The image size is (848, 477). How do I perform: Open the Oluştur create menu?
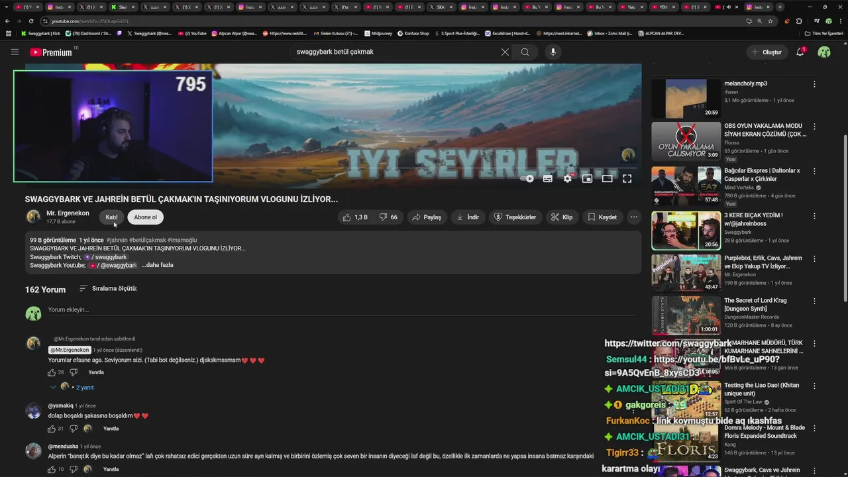(767, 52)
